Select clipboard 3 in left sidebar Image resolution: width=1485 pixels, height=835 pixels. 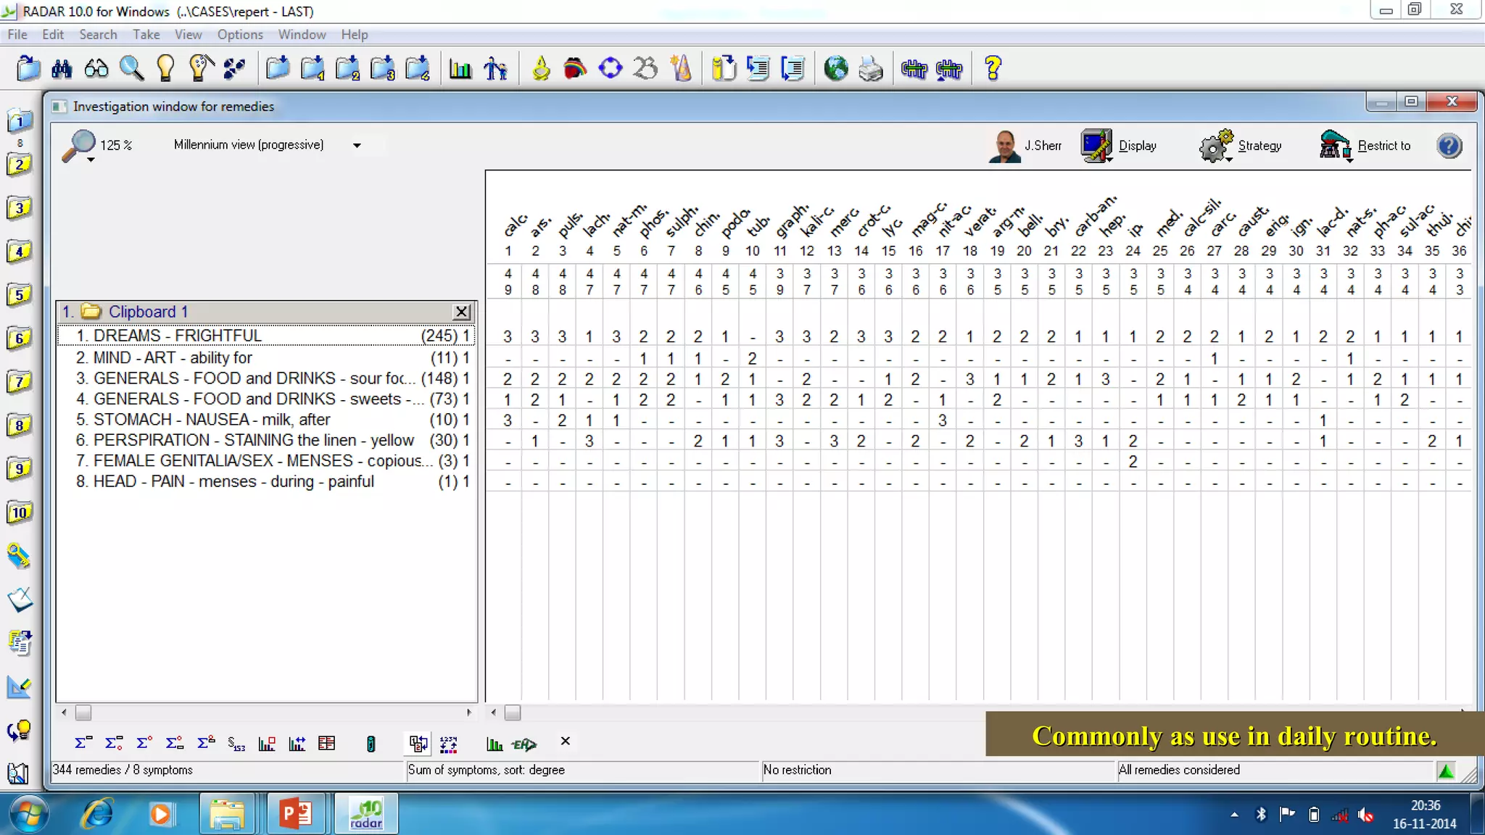click(x=19, y=208)
